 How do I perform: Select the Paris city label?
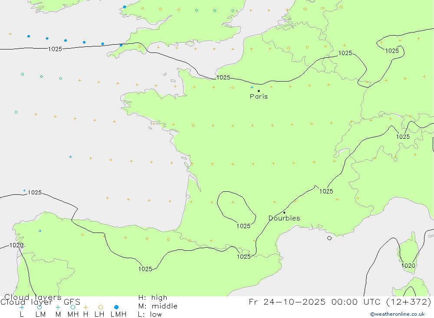[x=259, y=96]
